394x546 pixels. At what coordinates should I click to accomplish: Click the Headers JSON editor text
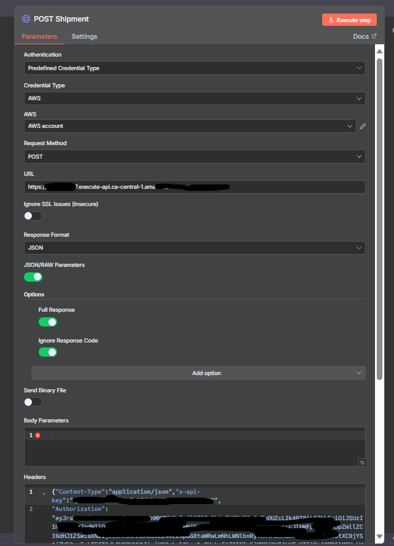(x=195, y=513)
